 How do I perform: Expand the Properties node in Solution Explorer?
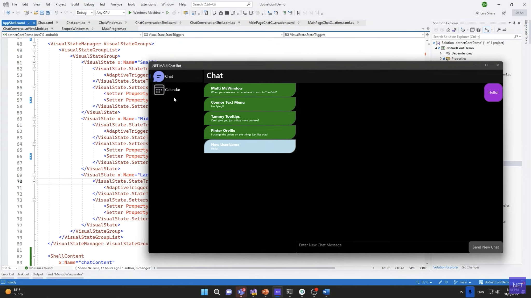tap(441, 59)
